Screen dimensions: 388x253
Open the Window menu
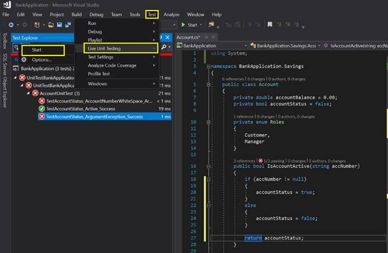pos(196,14)
